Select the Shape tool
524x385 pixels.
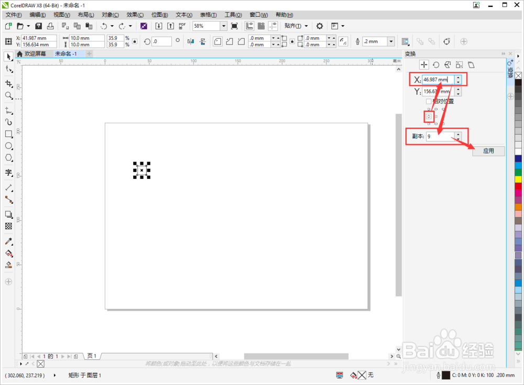click(8, 70)
